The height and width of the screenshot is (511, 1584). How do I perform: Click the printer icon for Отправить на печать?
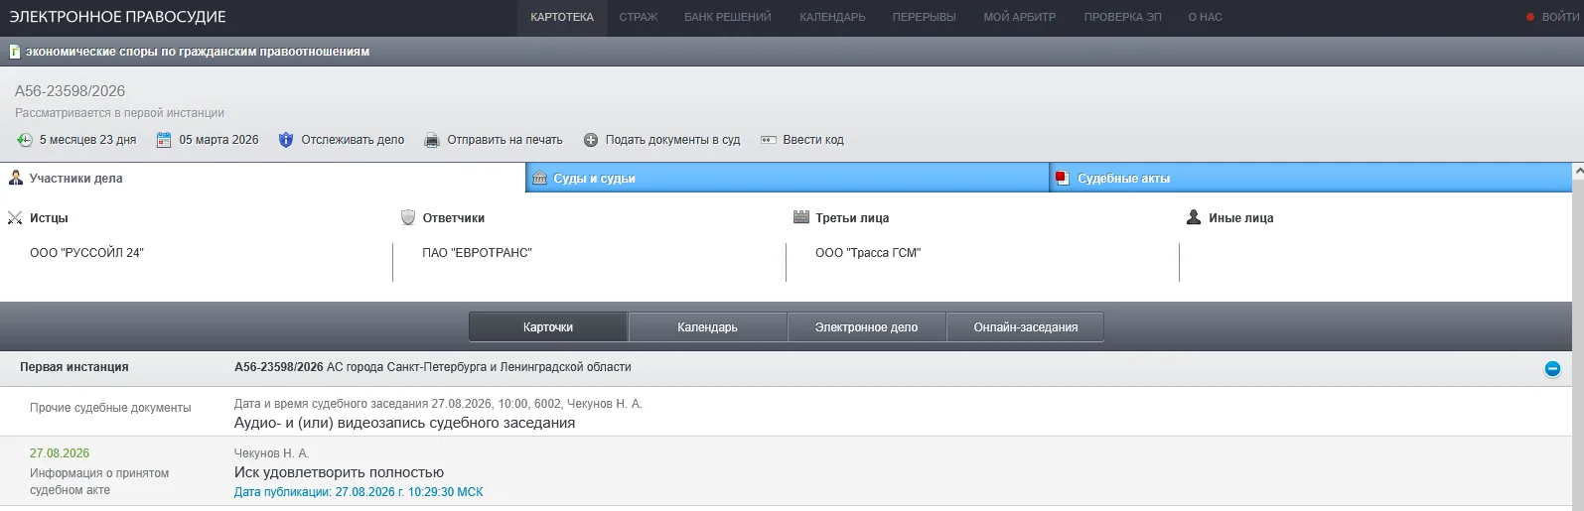click(432, 140)
